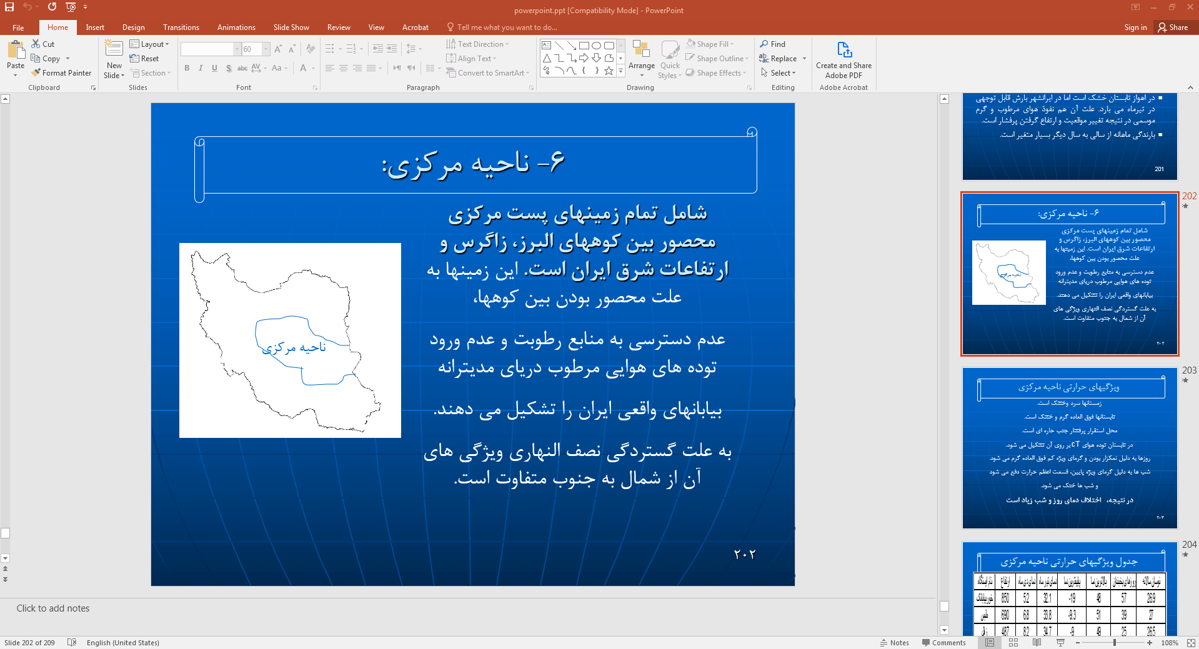
Task: Open the Select dropdown in Editing
Action: 778,73
